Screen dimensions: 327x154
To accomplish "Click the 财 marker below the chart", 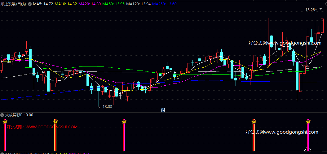I will 163,110.
